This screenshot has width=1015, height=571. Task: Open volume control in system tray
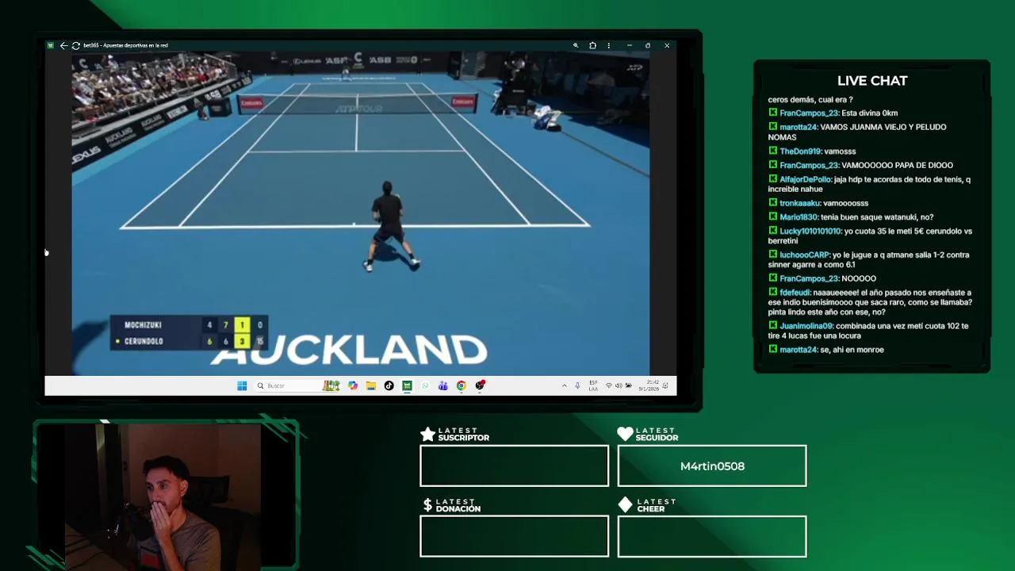click(x=619, y=385)
